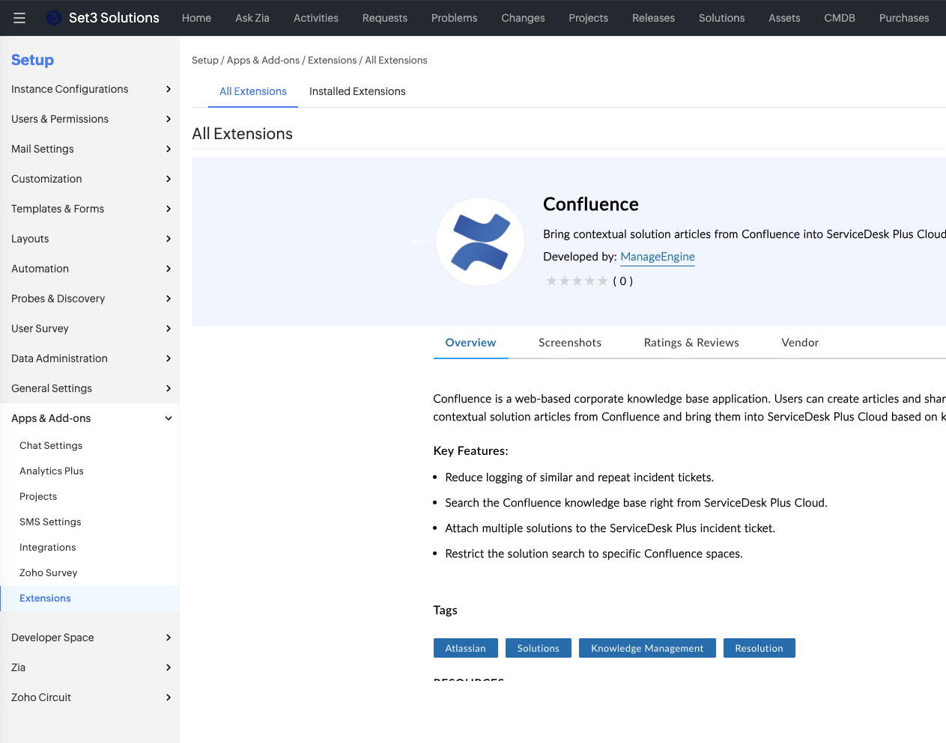This screenshot has width=946, height=743.
Task: Click the Solutions tag
Action: click(539, 648)
